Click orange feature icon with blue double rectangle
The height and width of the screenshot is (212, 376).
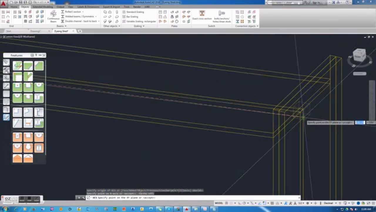point(39,148)
